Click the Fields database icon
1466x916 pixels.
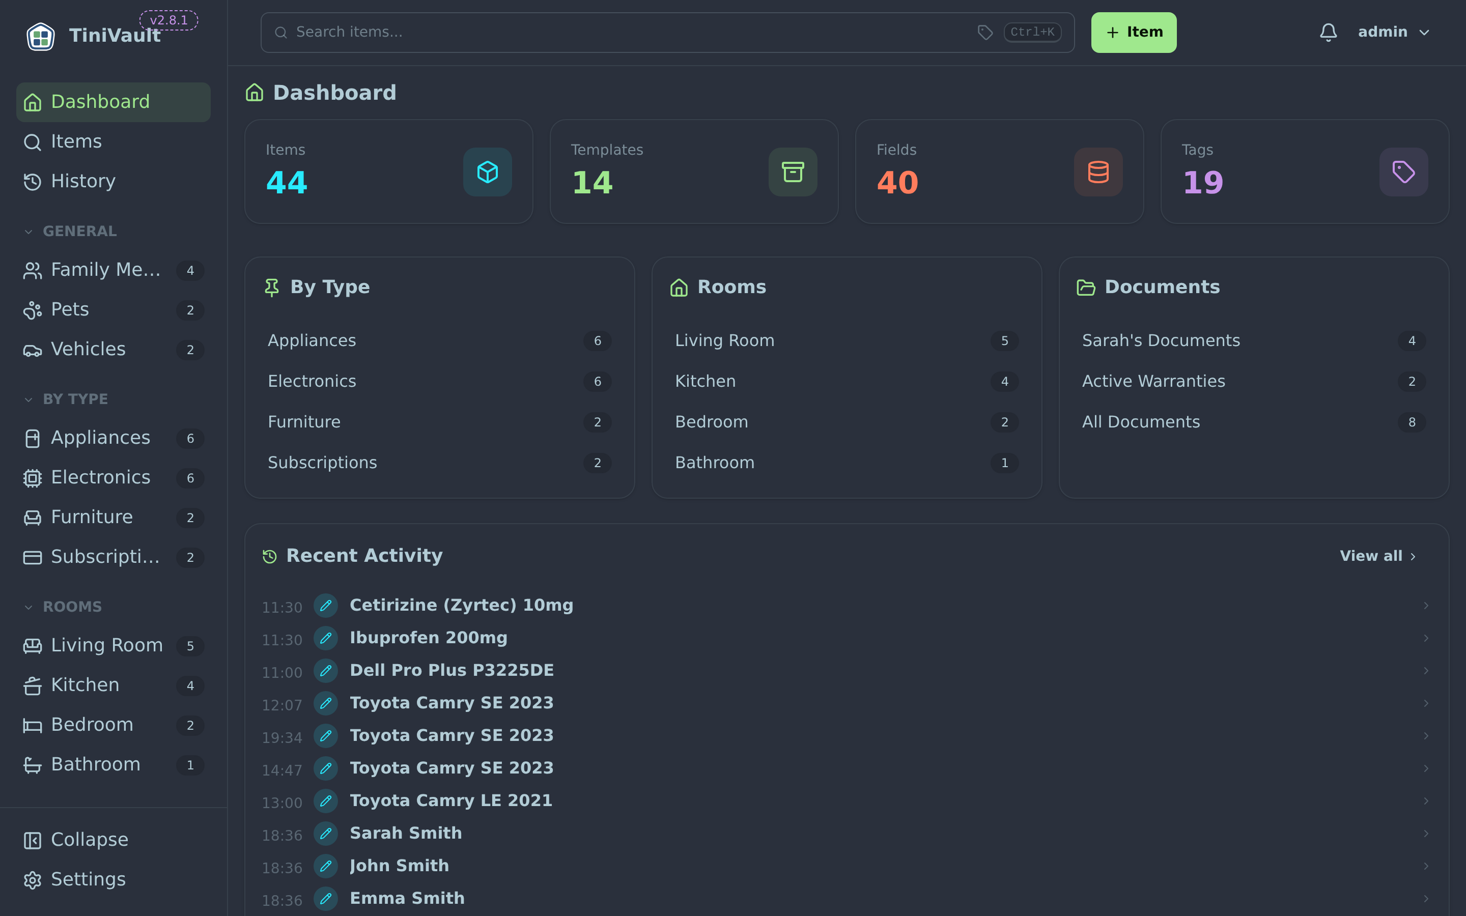(x=1097, y=172)
